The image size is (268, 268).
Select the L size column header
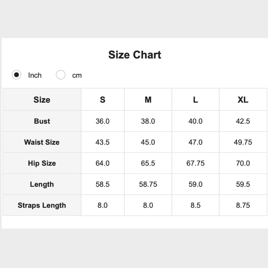click(x=195, y=100)
